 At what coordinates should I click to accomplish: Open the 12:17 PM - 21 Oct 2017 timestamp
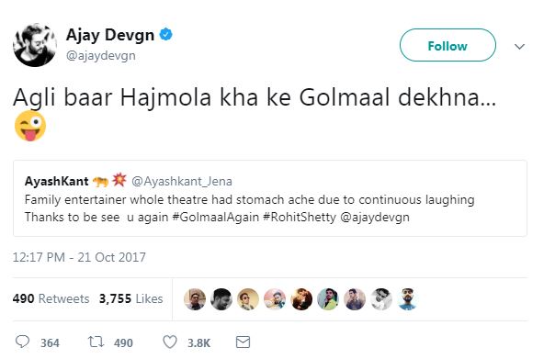pyautogui.click(x=79, y=257)
